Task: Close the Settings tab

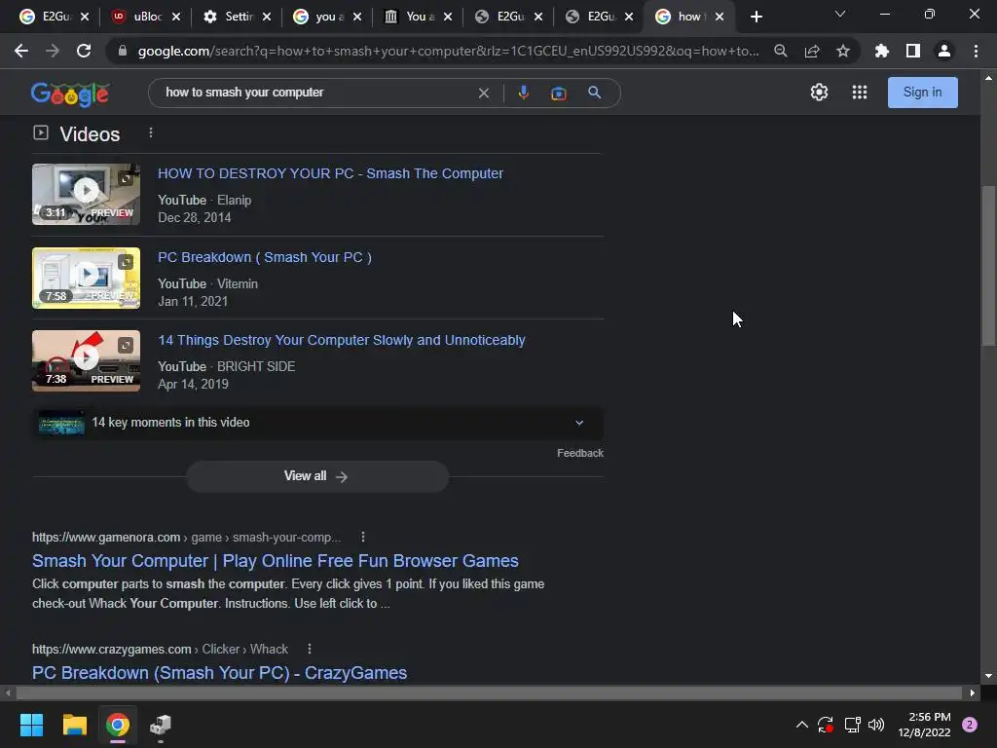Action: [267, 17]
